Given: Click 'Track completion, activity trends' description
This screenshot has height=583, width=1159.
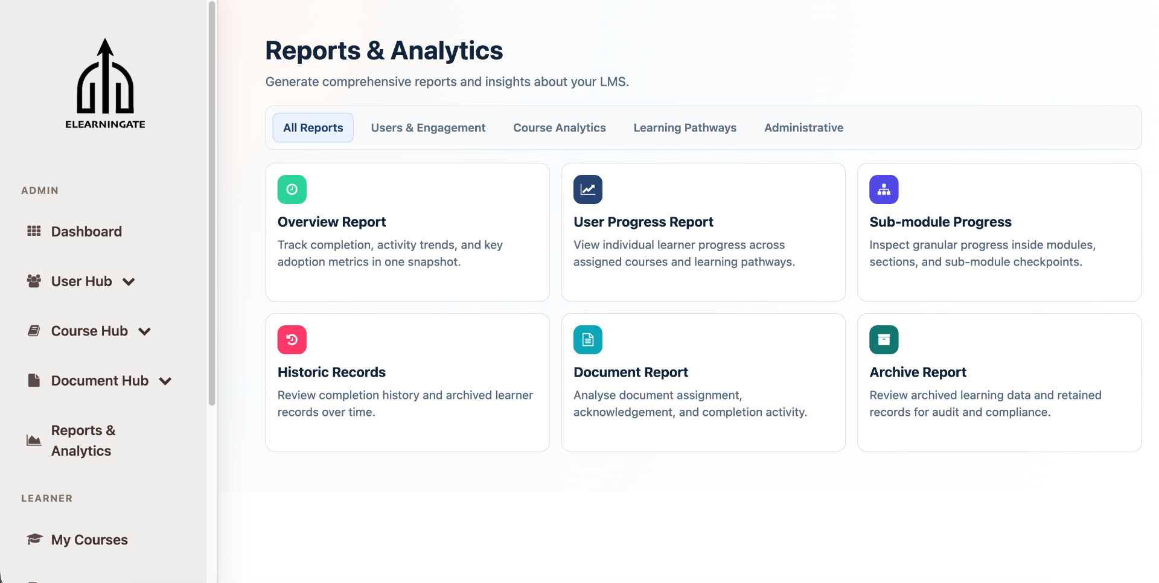Looking at the screenshot, I should click(x=390, y=253).
